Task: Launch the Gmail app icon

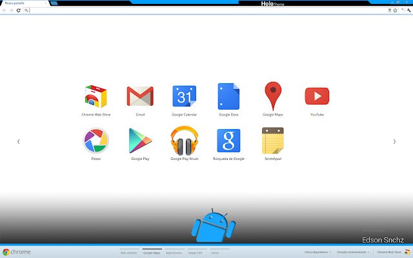Action: (x=140, y=96)
